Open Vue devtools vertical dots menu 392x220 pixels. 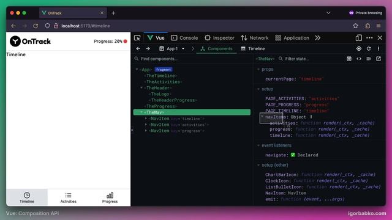coord(379,49)
